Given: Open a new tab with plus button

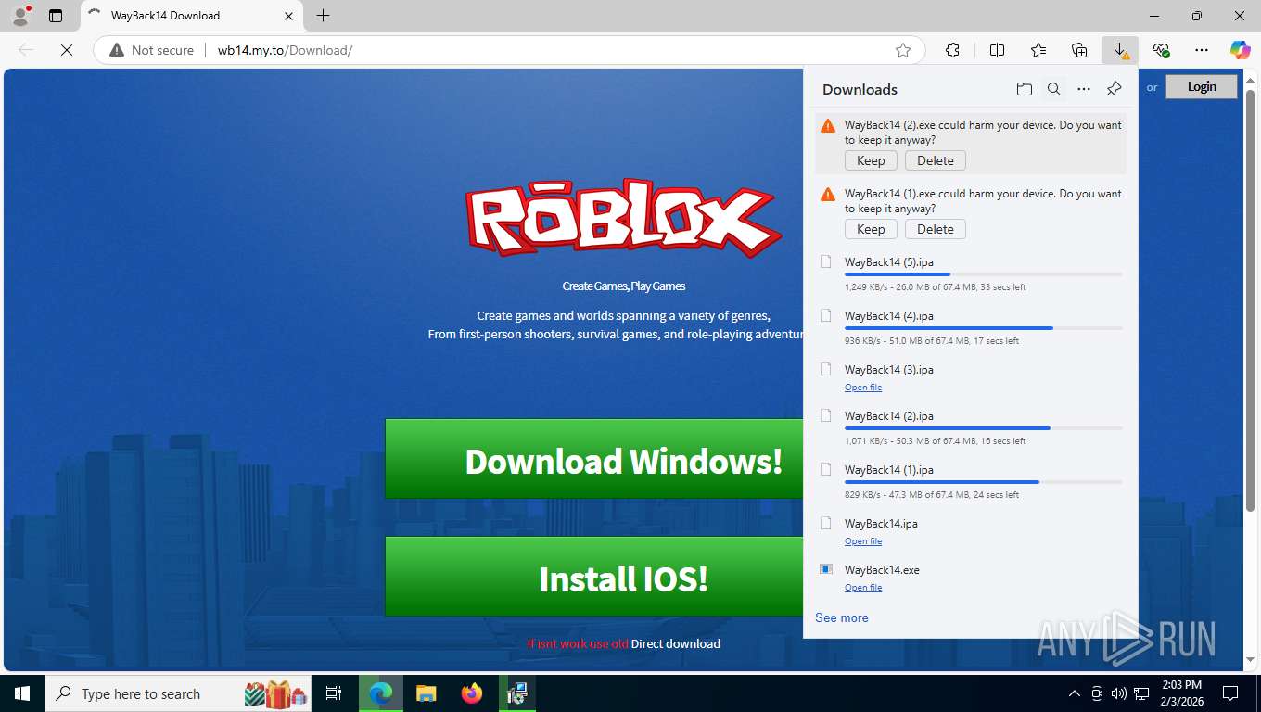Looking at the screenshot, I should coord(323,16).
